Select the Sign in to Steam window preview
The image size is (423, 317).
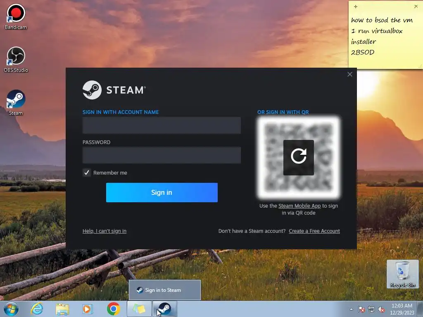(x=165, y=290)
